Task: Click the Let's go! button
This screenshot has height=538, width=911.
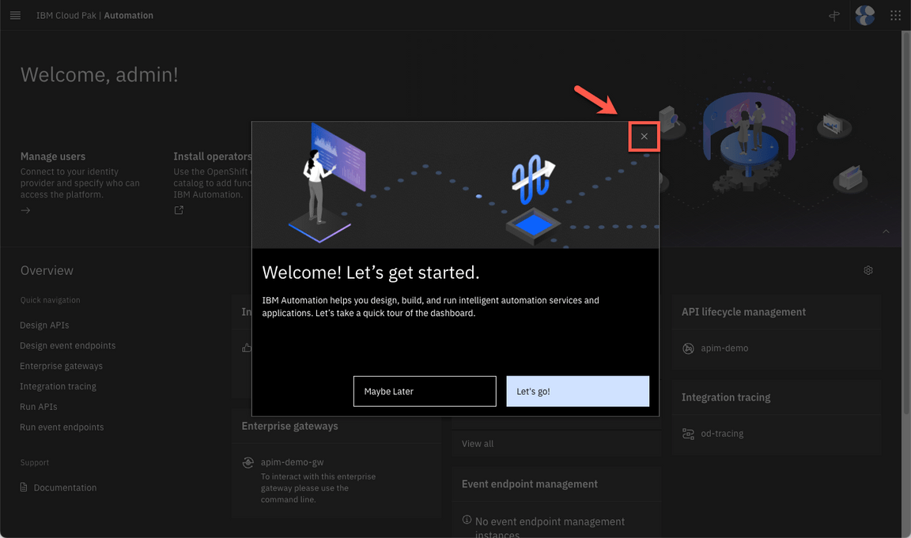Action: coord(577,391)
